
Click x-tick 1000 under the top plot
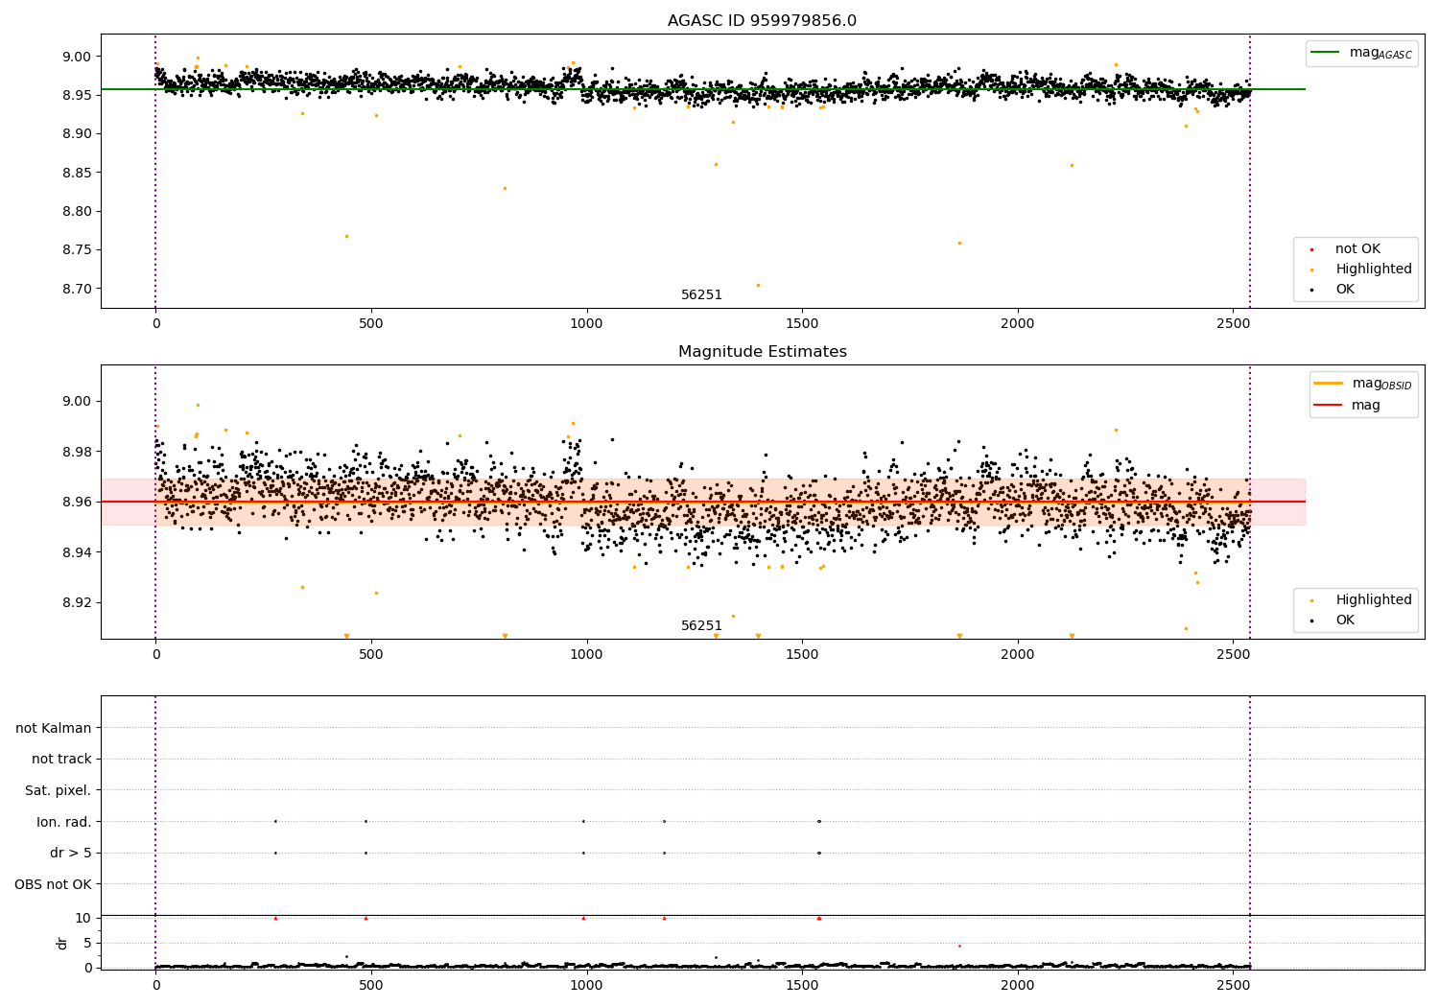pos(586,323)
